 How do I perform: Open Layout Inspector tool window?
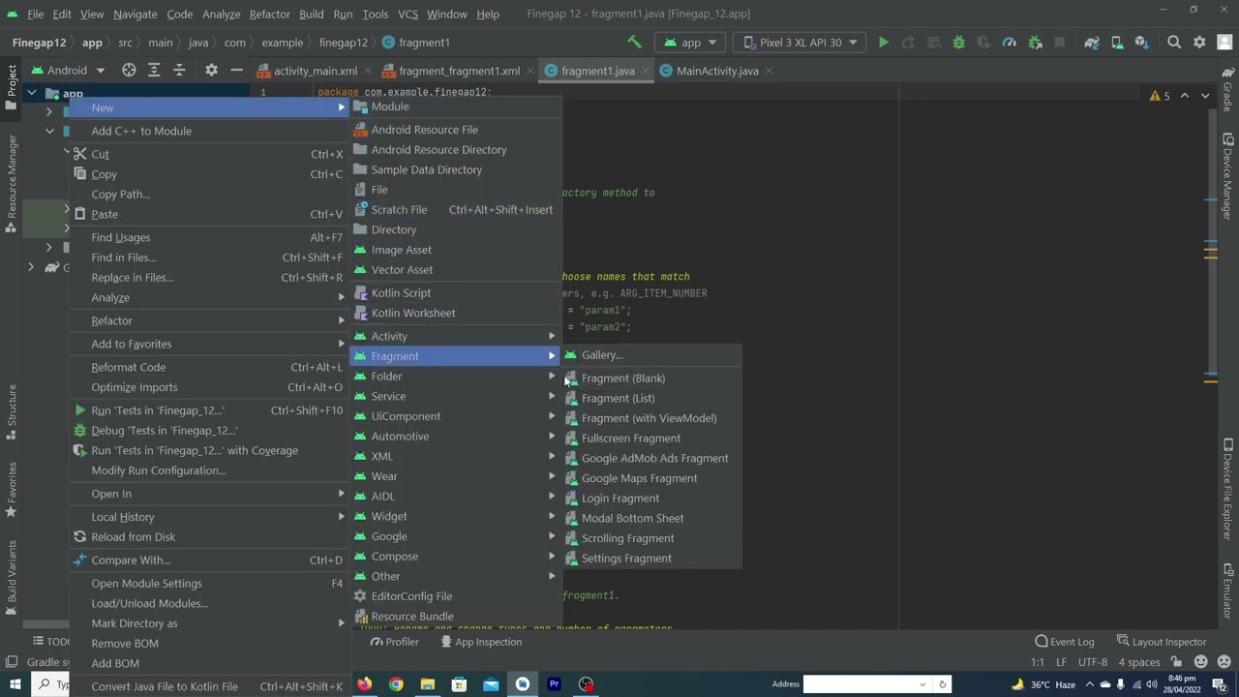1161,642
